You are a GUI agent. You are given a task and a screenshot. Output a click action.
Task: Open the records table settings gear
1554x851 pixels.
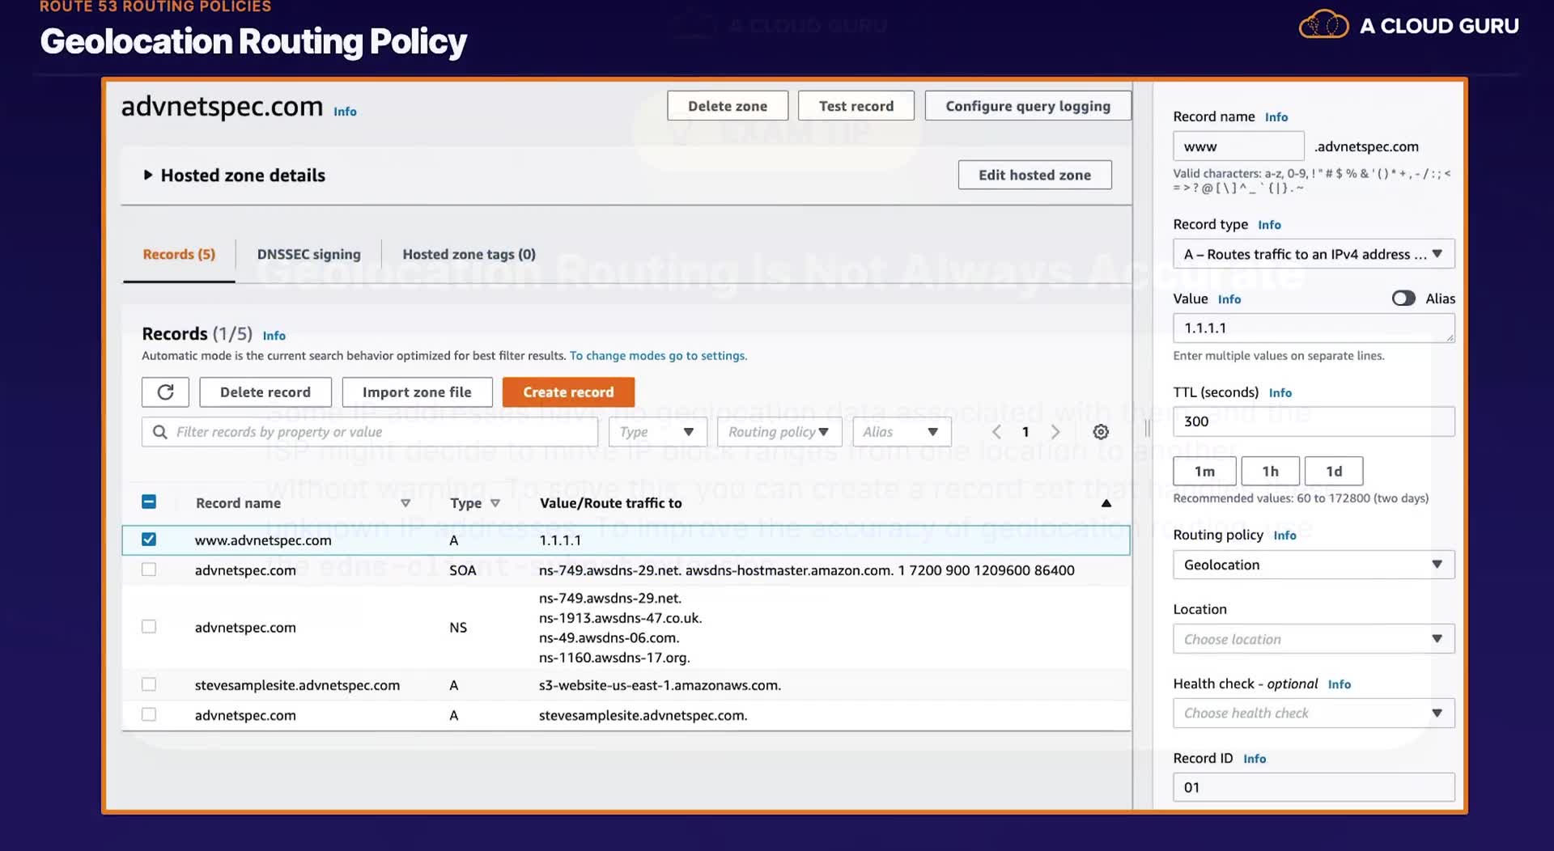tap(1101, 432)
